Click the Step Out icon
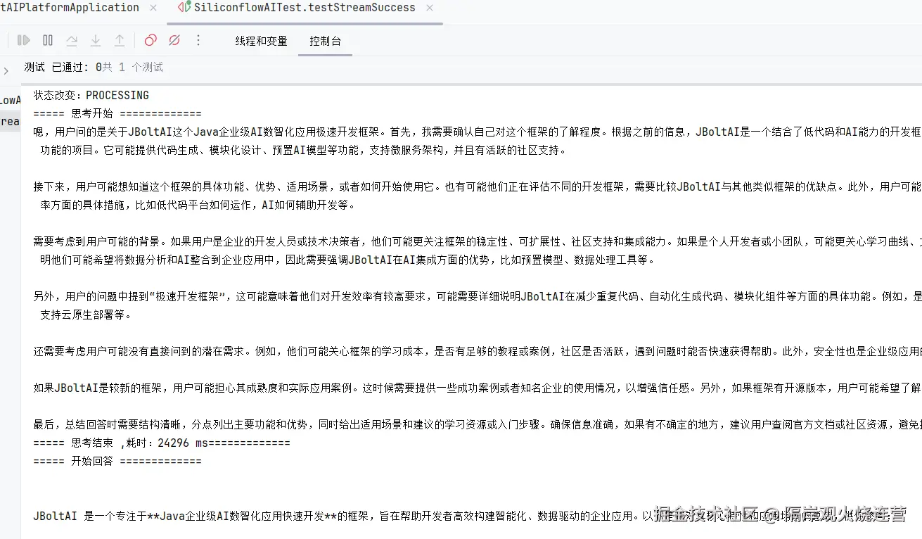922x539 pixels. pos(120,41)
